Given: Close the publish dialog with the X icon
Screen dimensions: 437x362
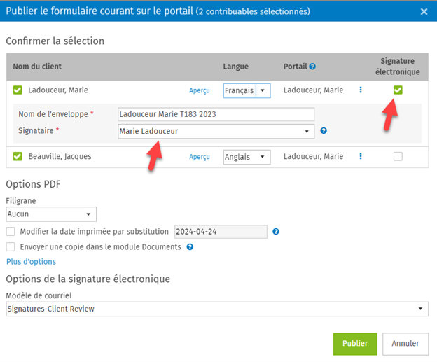Looking at the screenshot, I should pos(424,11).
